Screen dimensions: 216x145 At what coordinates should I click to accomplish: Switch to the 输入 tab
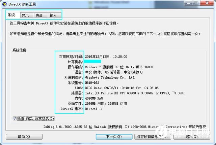(x=55, y=15)
